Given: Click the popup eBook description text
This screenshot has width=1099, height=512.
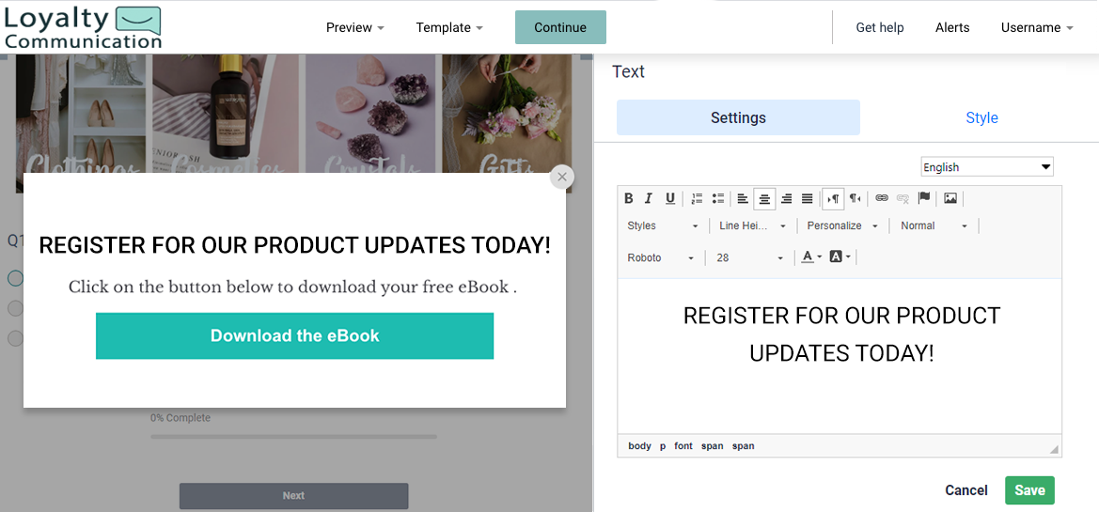Looking at the screenshot, I should click(292, 287).
